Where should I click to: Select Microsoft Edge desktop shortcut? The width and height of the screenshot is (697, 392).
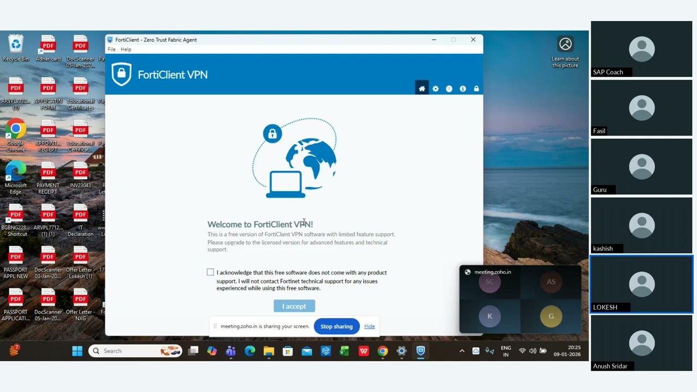[16, 178]
